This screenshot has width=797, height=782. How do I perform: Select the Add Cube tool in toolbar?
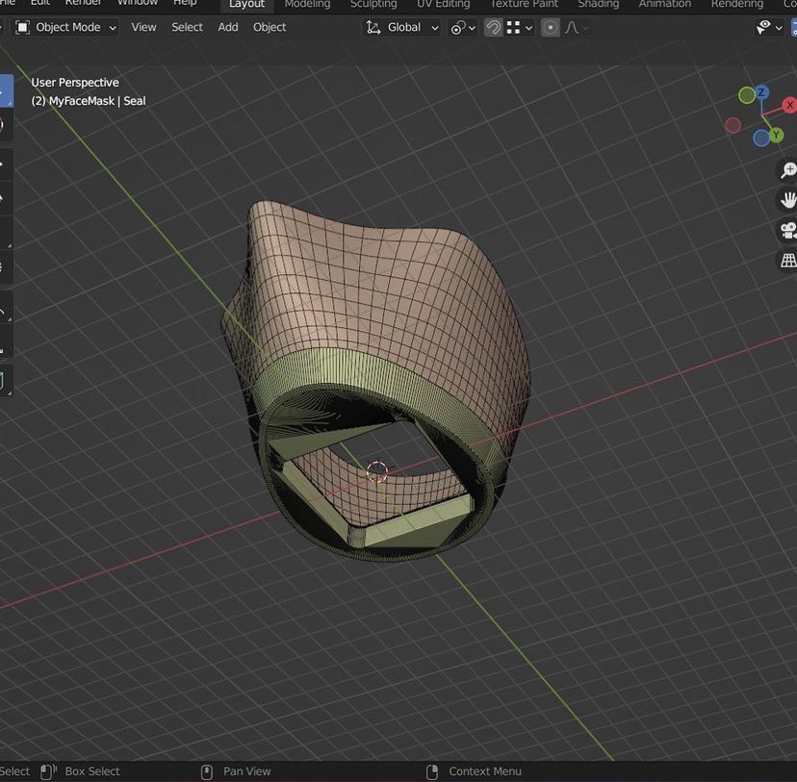3,381
